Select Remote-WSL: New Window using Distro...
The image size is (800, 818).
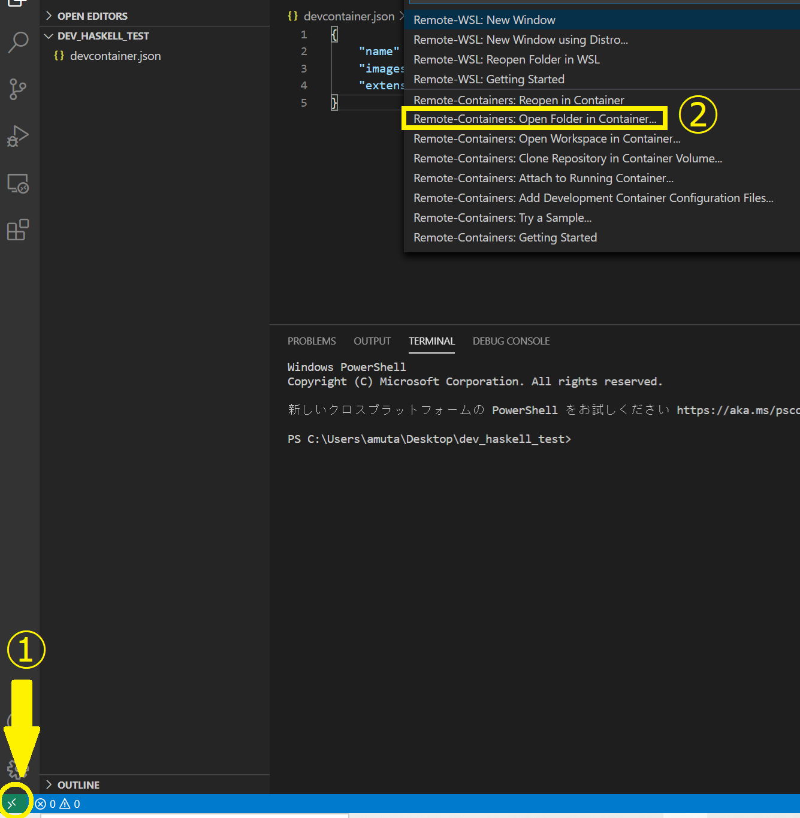pos(602,40)
